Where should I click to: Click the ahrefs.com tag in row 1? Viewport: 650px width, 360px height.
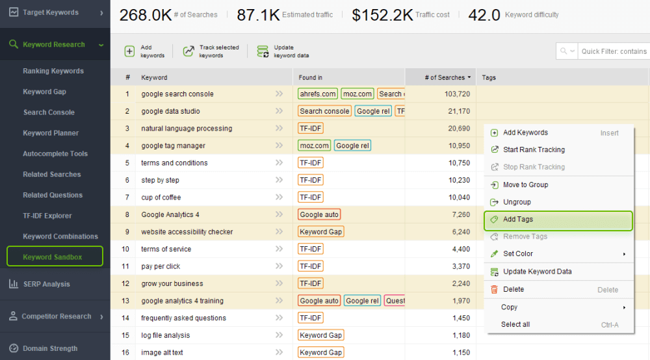pos(318,94)
